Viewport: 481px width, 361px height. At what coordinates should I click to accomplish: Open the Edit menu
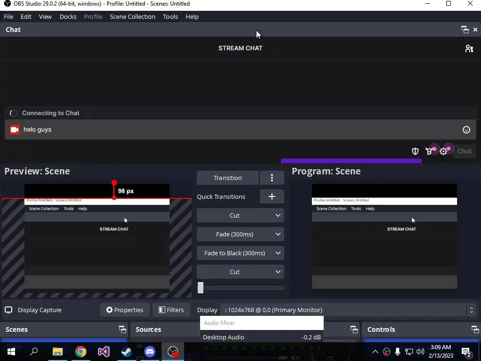(26, 16)
